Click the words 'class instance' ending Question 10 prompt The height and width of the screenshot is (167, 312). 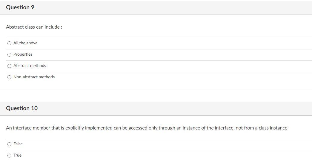(x=273, y=128)
